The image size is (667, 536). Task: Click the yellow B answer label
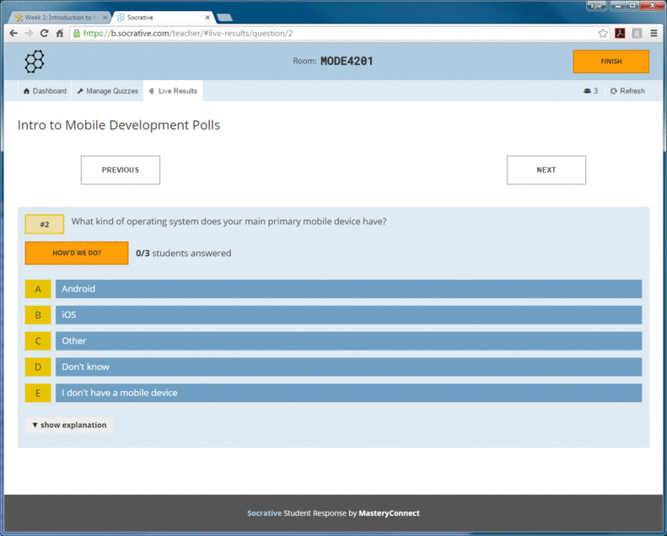click(x=38, y=315)
